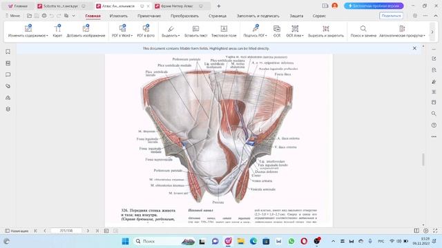Click the Бесплатная пробная версия button
The height and width of the screenshot is (248, 442).
374,6
